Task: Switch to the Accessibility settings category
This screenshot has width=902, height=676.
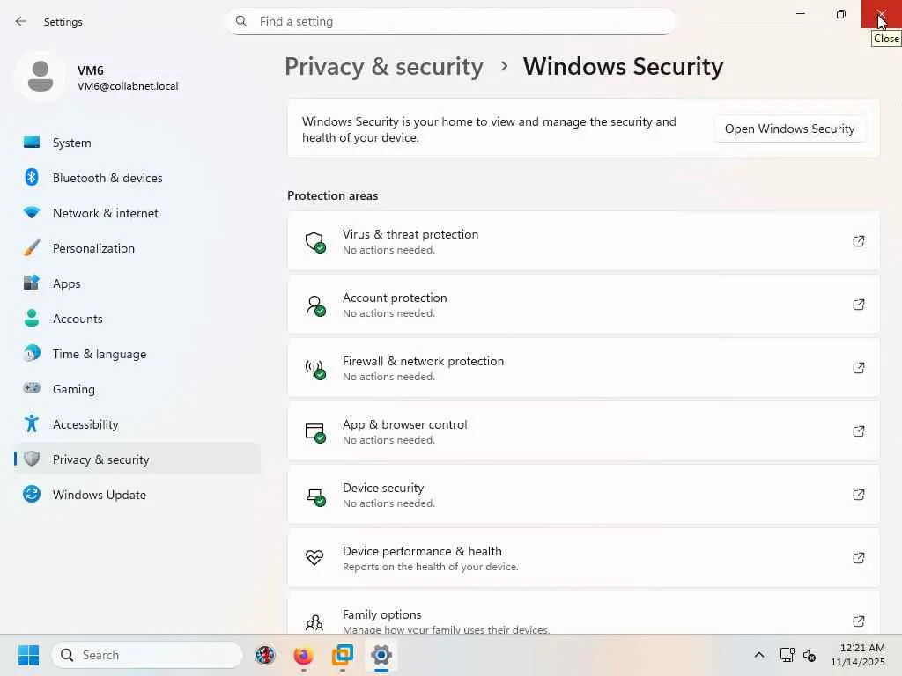Action: click(85, 424)
